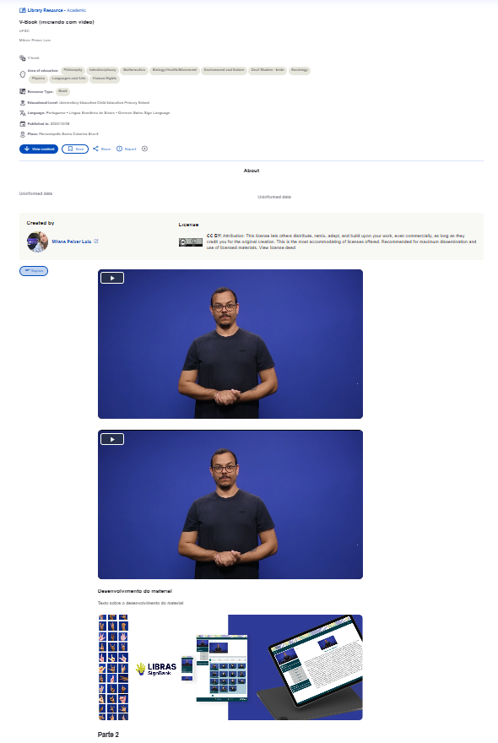Click the first video of the signer
498x743 pixels.
(x=230, y=344)
